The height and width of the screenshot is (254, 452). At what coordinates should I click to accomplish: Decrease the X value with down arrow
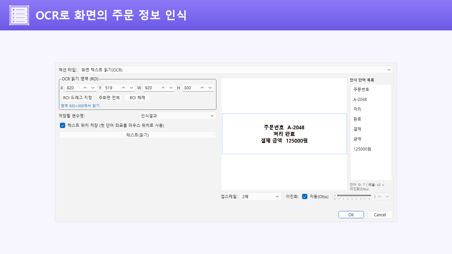pos(93,88)
